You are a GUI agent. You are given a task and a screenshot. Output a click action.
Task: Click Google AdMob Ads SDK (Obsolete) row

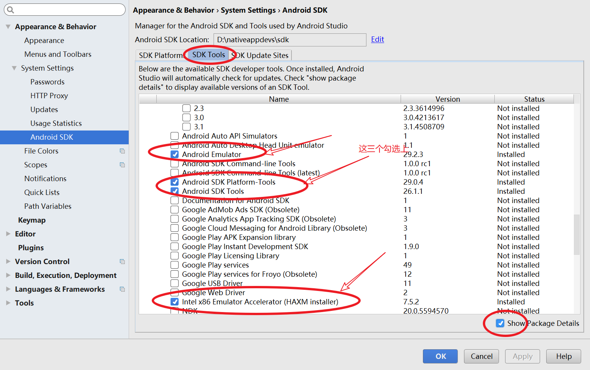(240, 210)
